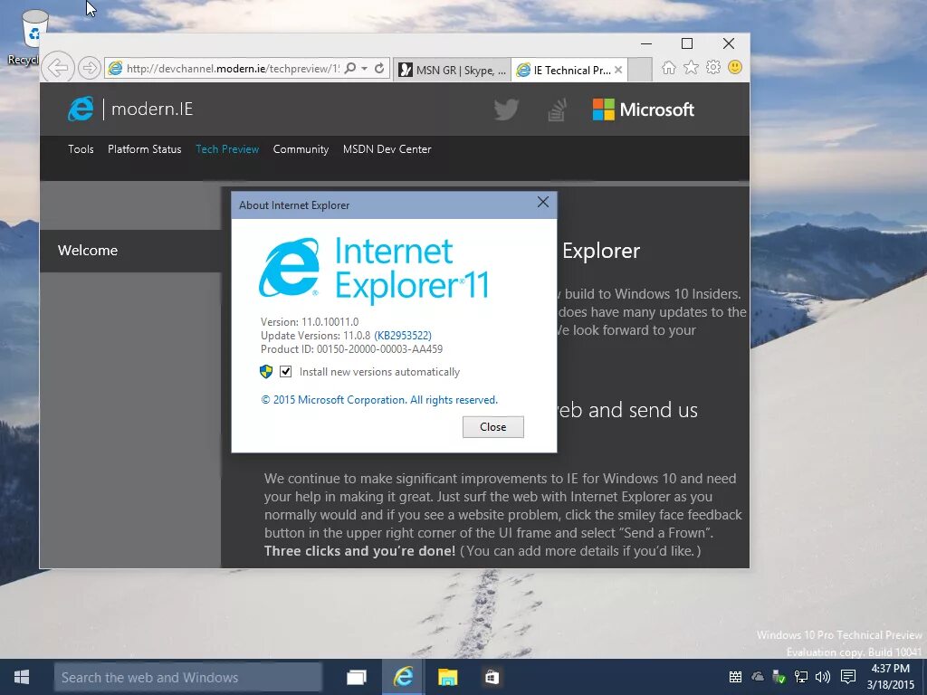Click the touch keyboard tray icon

[x=735, y=677]
